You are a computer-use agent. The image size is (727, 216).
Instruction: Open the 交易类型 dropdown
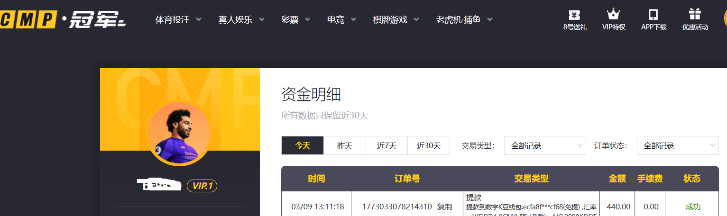coord(545,145)
